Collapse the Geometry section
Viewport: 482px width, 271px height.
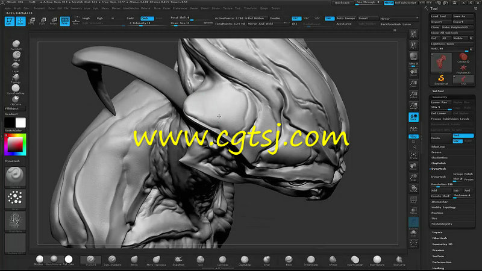[440, 97]
